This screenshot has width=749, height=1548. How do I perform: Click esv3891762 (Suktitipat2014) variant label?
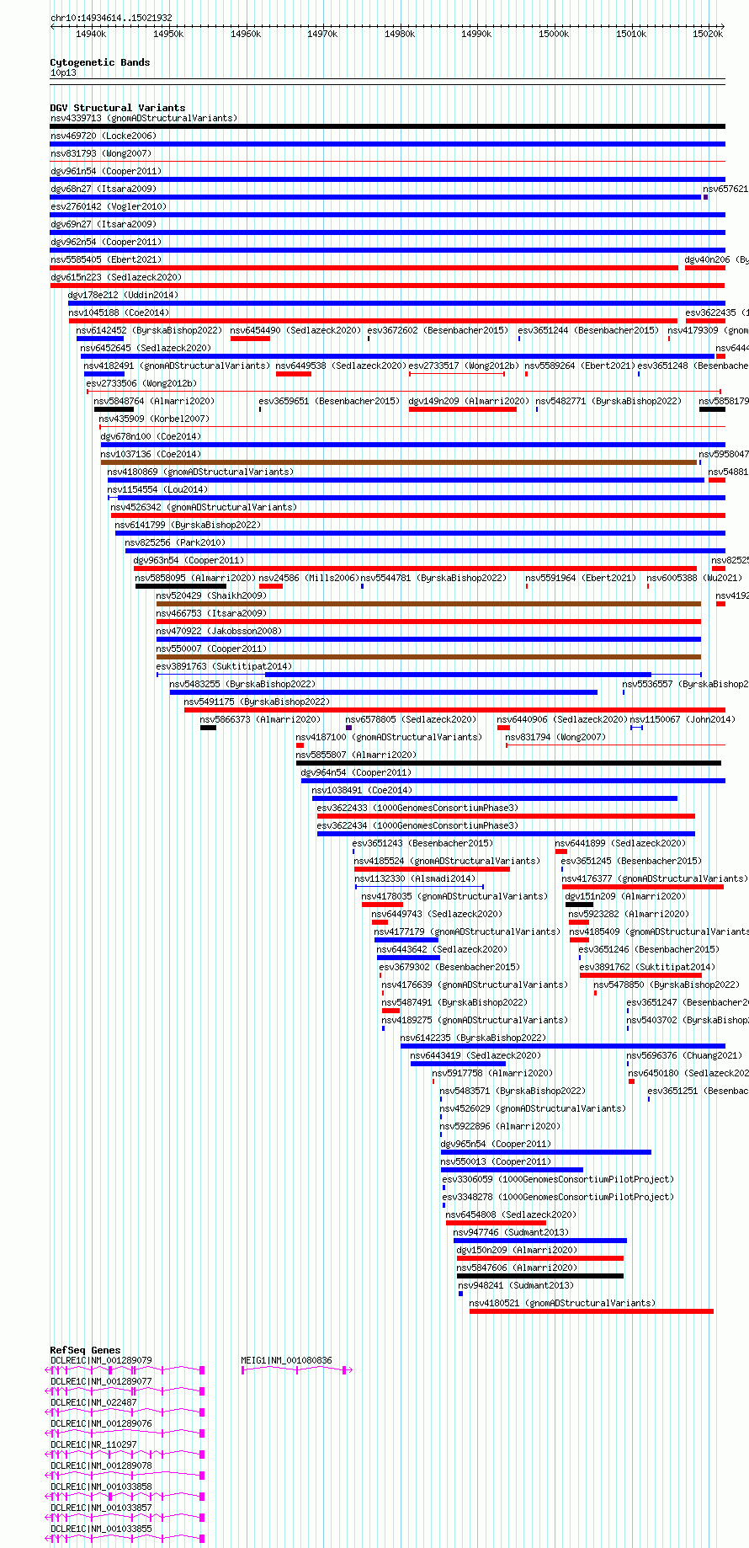click(647, 967)
